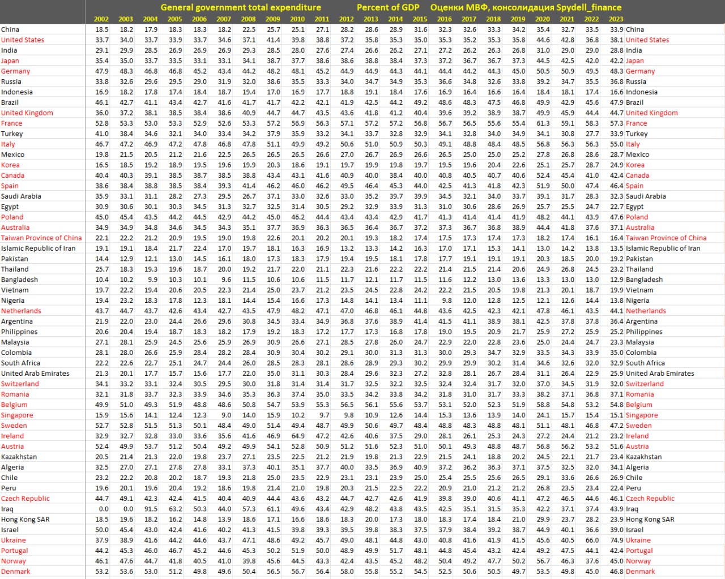Click China label beside its 2002 value 18.5
The width and height of the screenshot is (725, 579).
[x=10, y=29]
